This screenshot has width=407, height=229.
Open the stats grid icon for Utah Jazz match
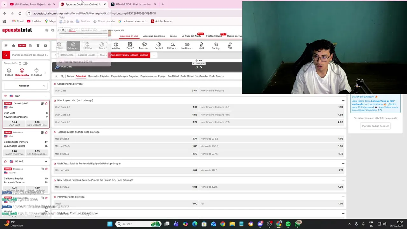[42, 103]
